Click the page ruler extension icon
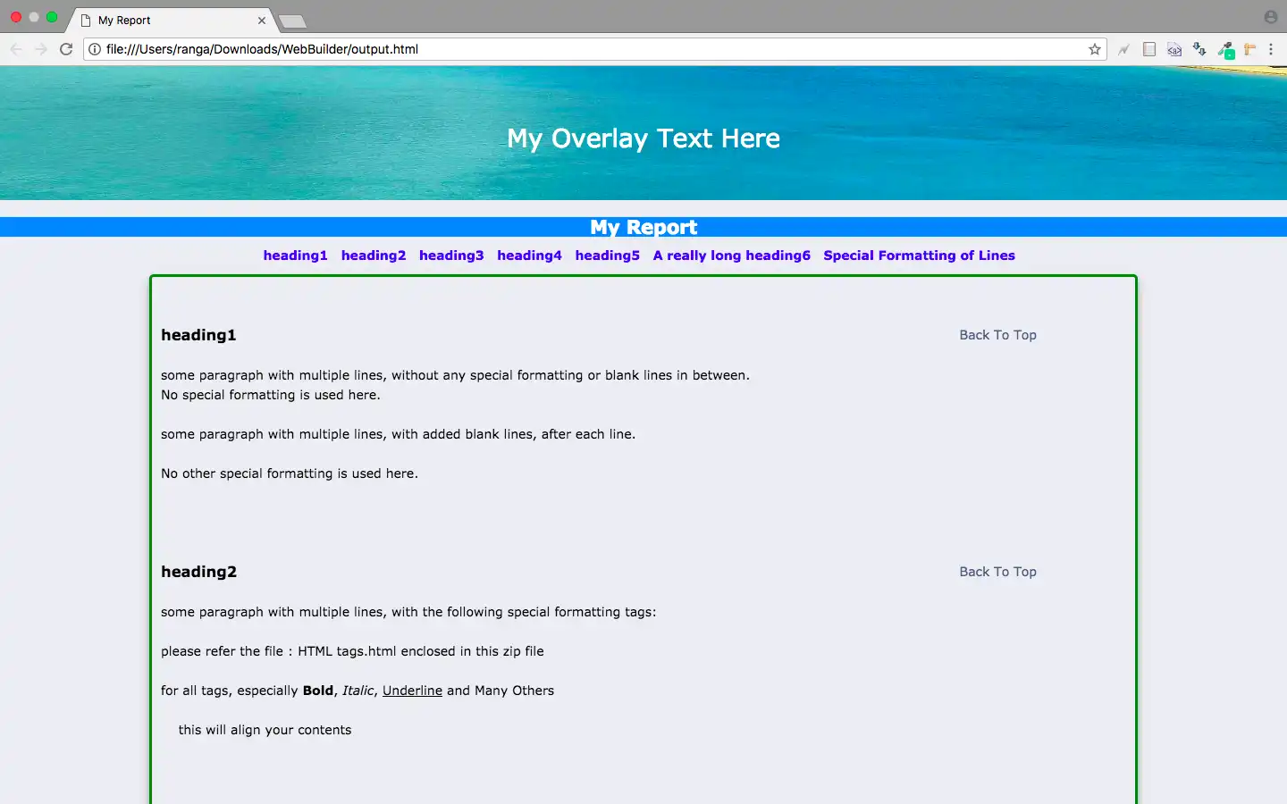1287x804 pixels. coord(1249,49)
